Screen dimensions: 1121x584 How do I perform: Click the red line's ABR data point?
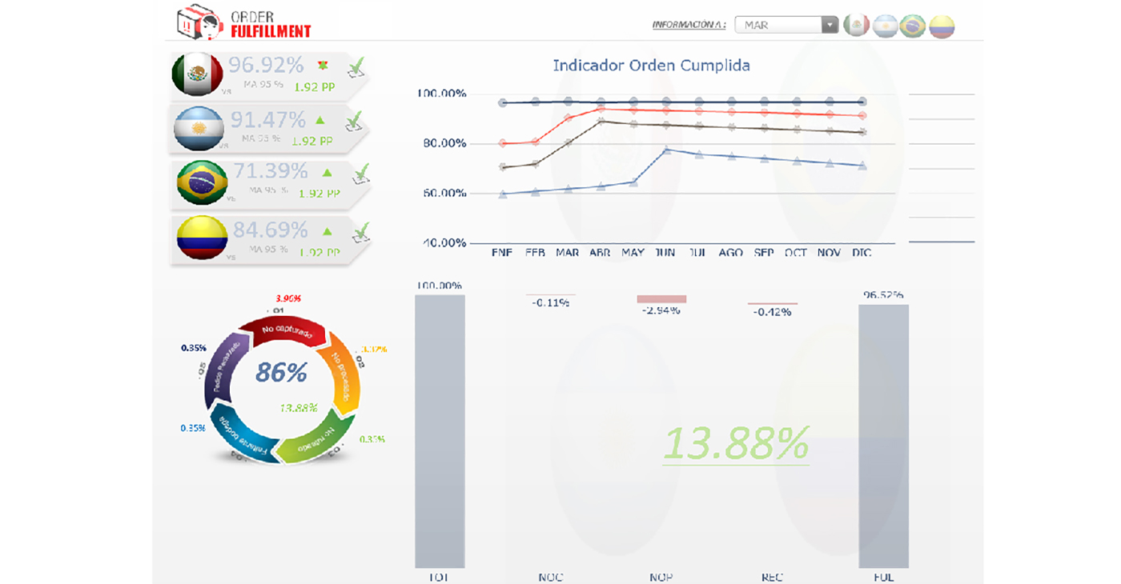[x=601, y=109]
